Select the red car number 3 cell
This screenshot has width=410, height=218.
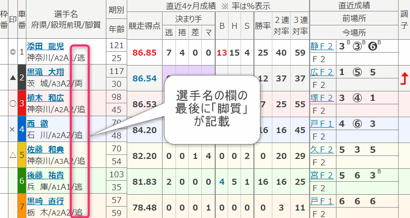22,103
